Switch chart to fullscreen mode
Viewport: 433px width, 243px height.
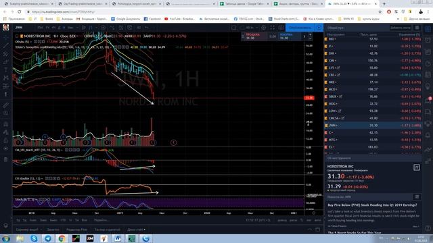click(273, 28)
